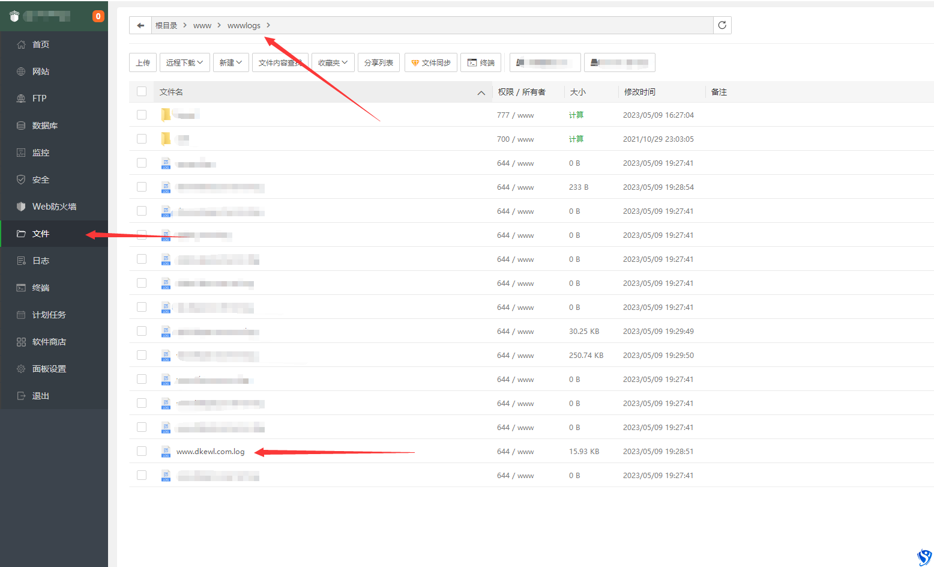The height and width of the screenshot is (567, 934).
Task: Expand the 收藏夹 favorites dropdown
Action: (333, 62)
